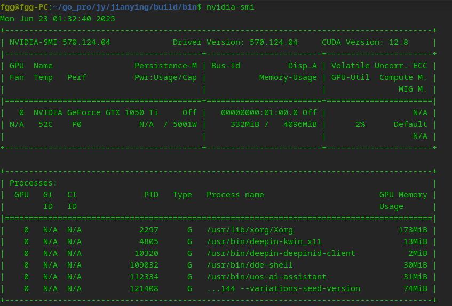The height and width of the screenshot is (306, 452).
Task: Click the 74MiB memory usage value
Action: 415,289
